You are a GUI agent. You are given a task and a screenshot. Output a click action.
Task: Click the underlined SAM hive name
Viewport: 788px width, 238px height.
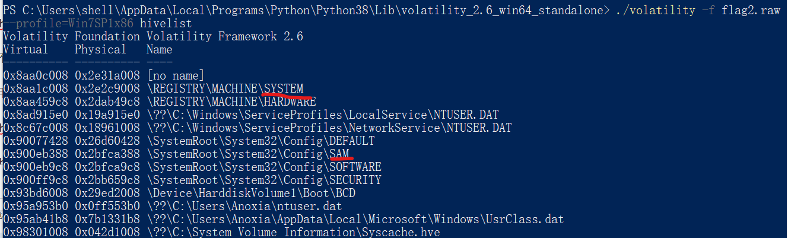pos(340,154)
